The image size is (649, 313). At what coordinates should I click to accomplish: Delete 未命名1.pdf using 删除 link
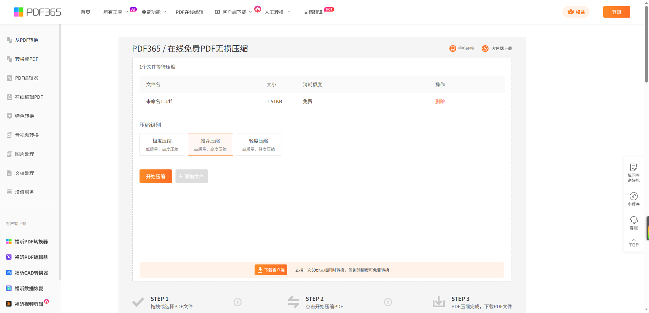tap(440, 102)
